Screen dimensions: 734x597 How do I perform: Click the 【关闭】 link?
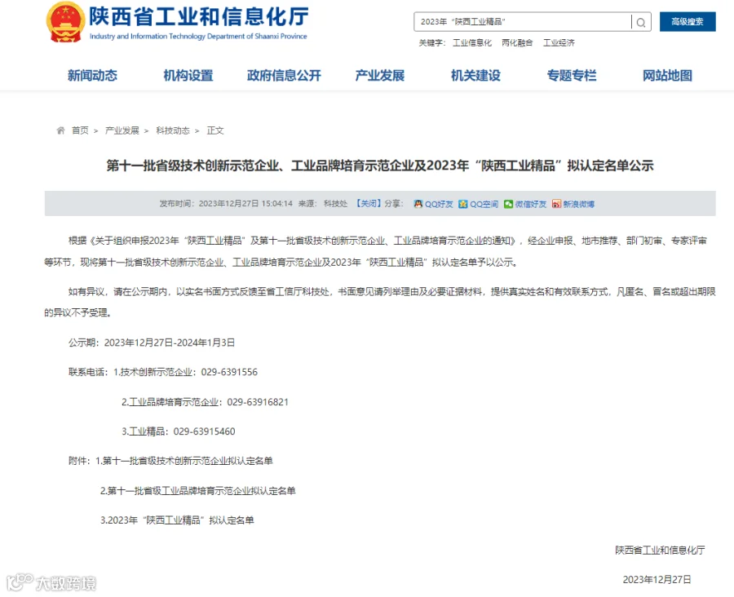(x=368, y=204)
